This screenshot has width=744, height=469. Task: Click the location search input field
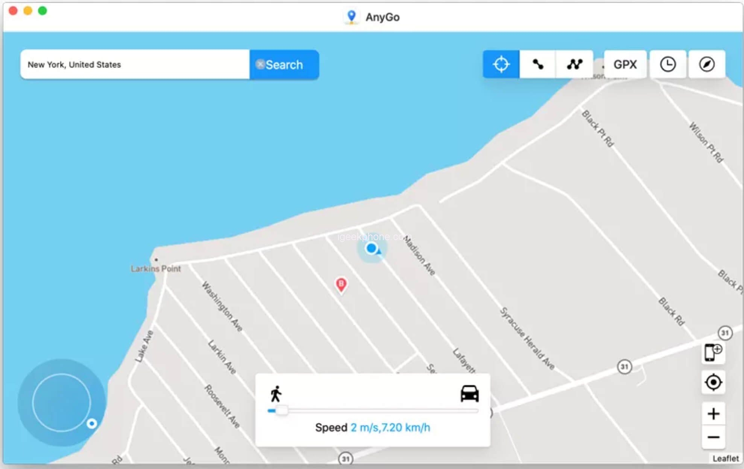click(135, 64)
